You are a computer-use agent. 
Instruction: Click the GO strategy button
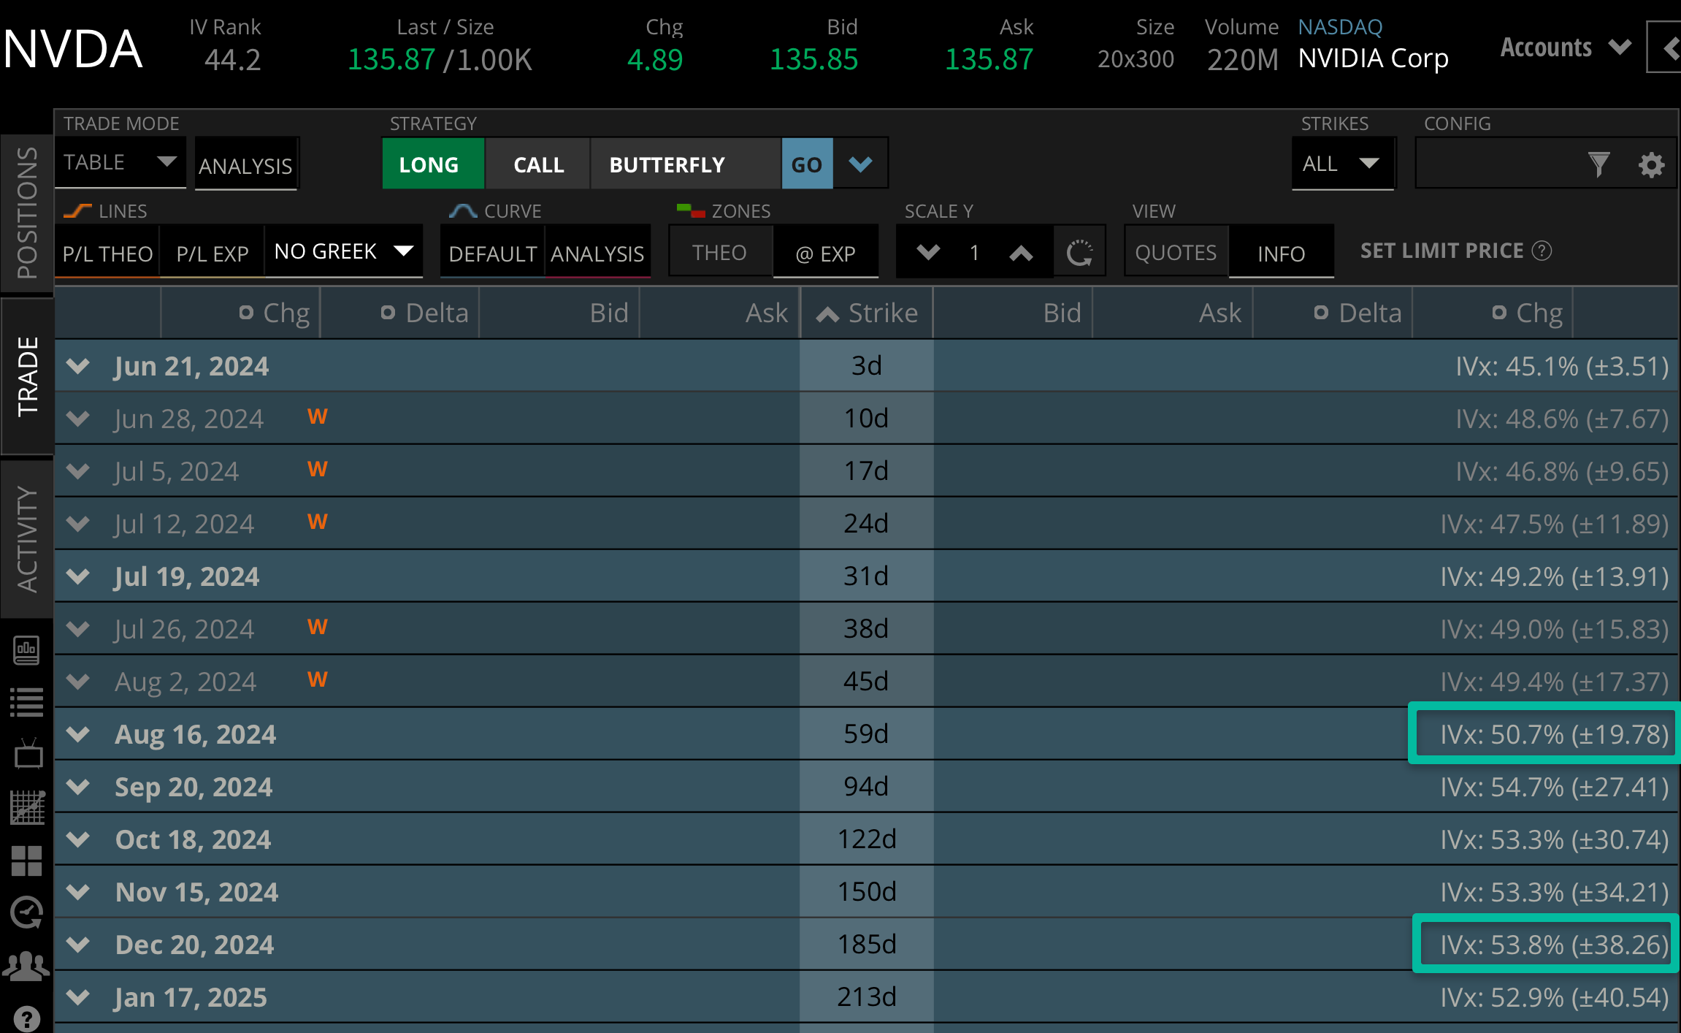(x=806, y=164)
